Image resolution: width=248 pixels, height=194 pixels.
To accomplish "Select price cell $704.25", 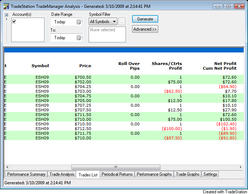I will 83,87.
